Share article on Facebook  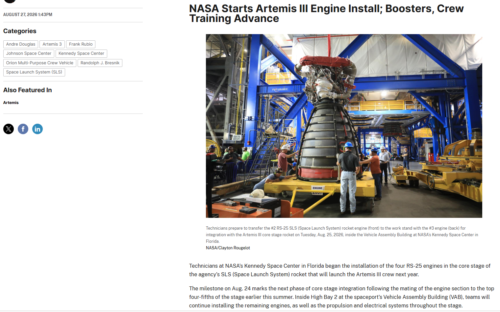point(23,129)
